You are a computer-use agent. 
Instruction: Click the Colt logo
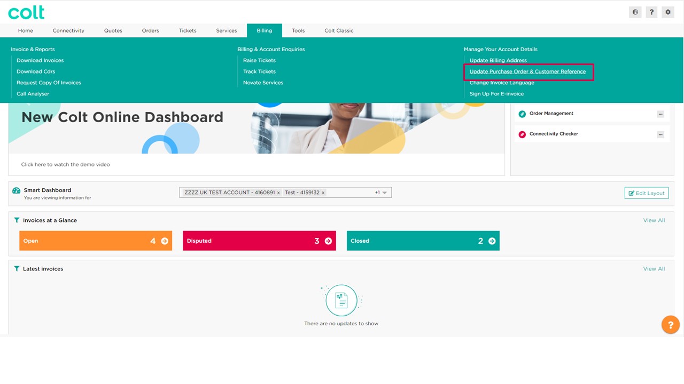point(26,12)
